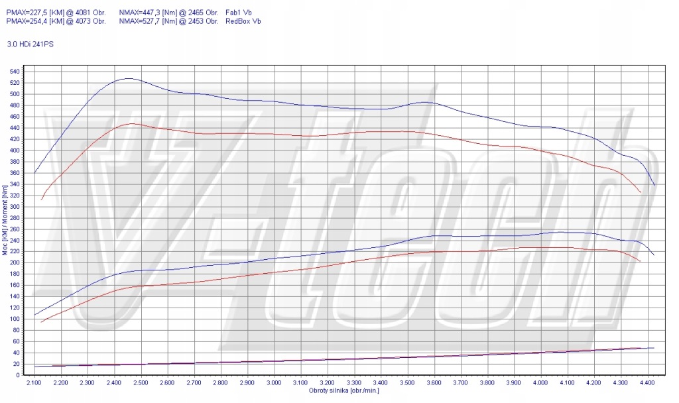Click the peak of the blue torque curve
This screenshot has width=679, height=403.
(x=130, y=78)
